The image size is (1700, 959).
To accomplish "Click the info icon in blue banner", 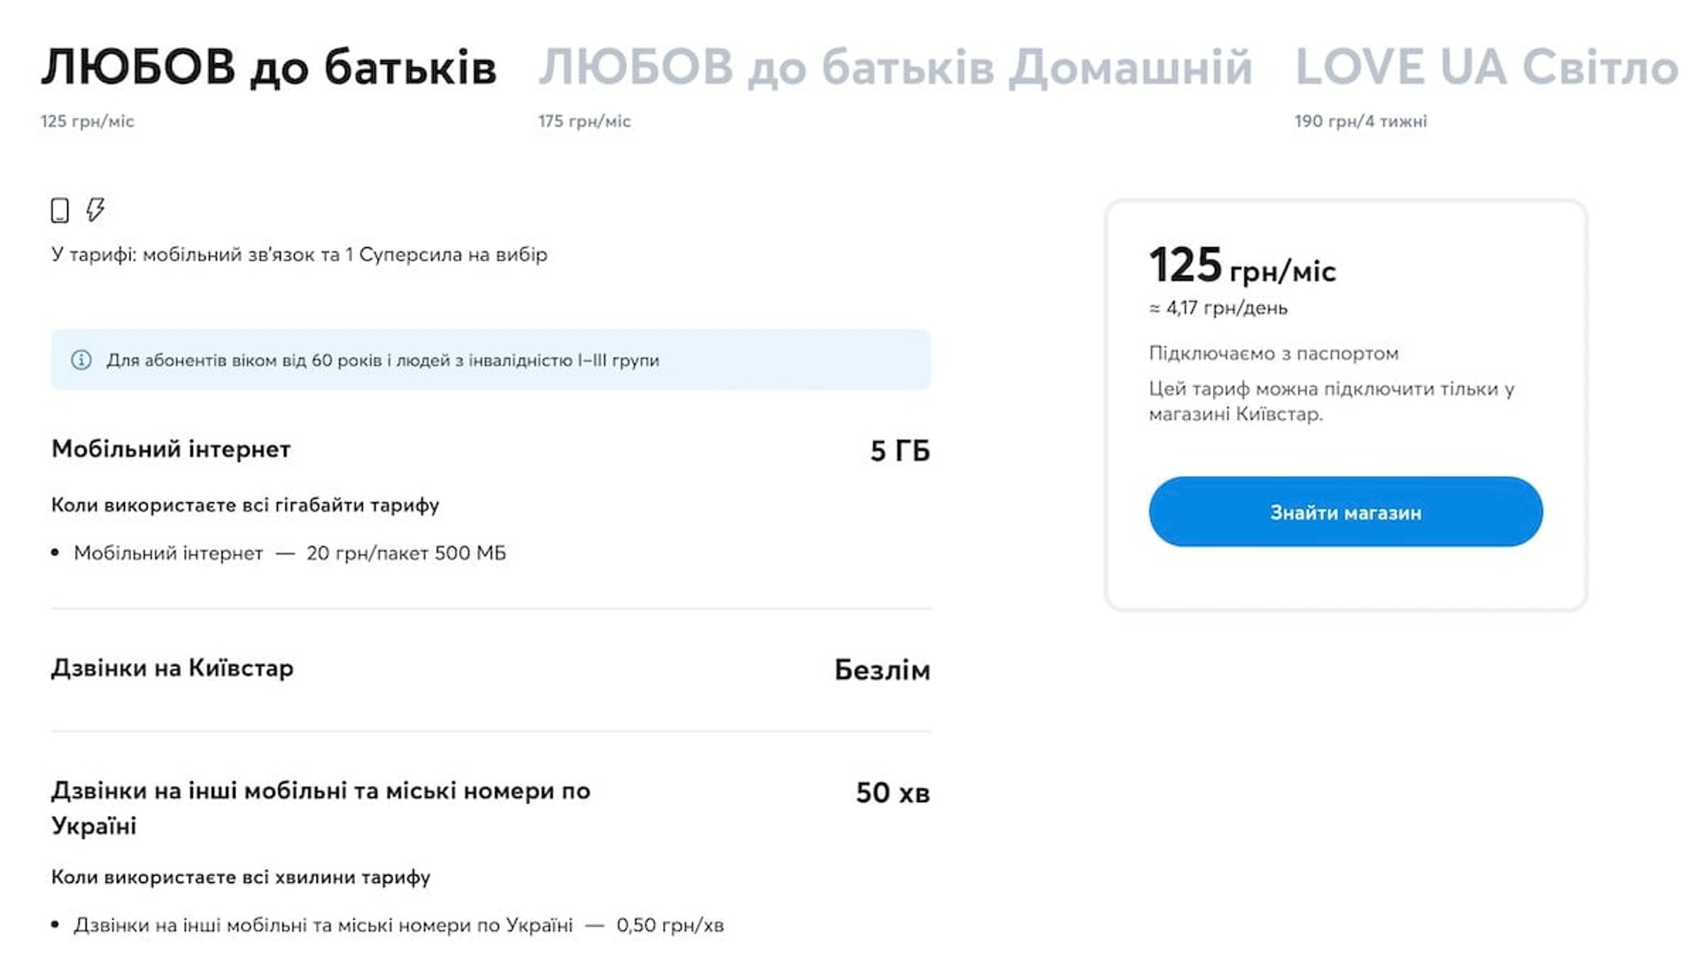I will 81,360.
